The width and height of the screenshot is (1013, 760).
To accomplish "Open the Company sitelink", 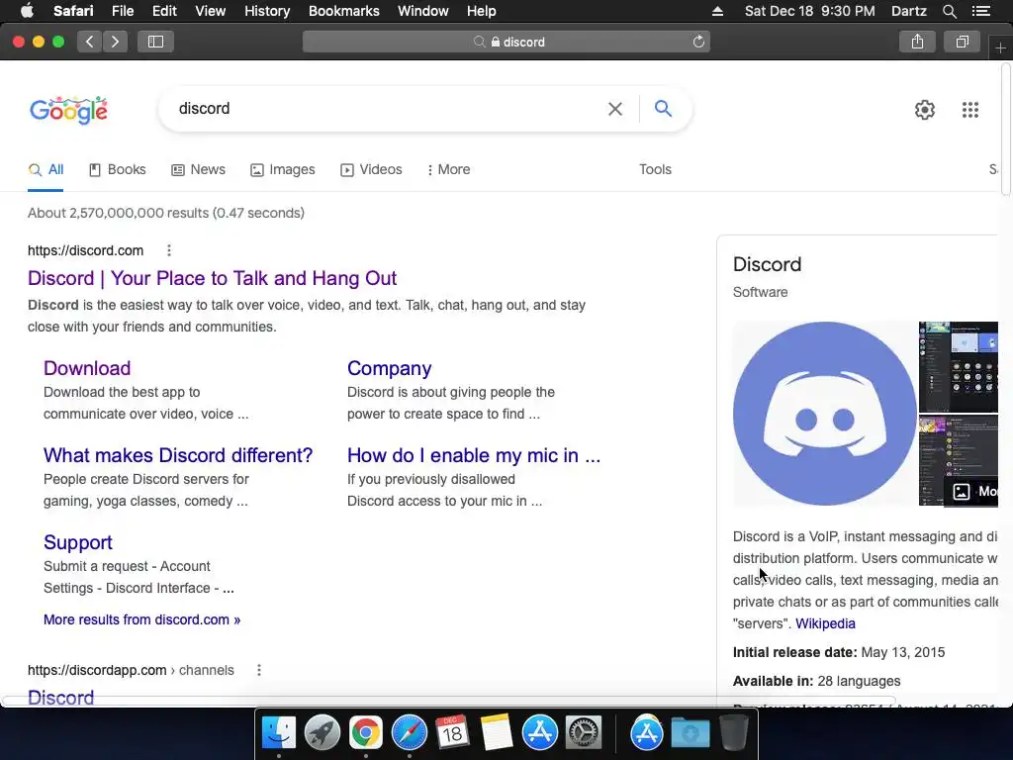I will click(x=389, y=368).
